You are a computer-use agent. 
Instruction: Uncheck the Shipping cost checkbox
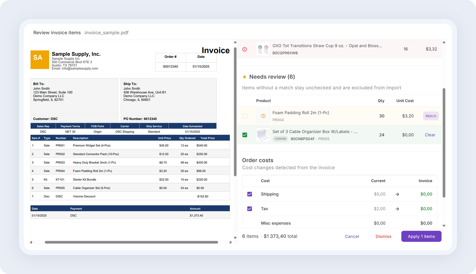click(250, 194)
